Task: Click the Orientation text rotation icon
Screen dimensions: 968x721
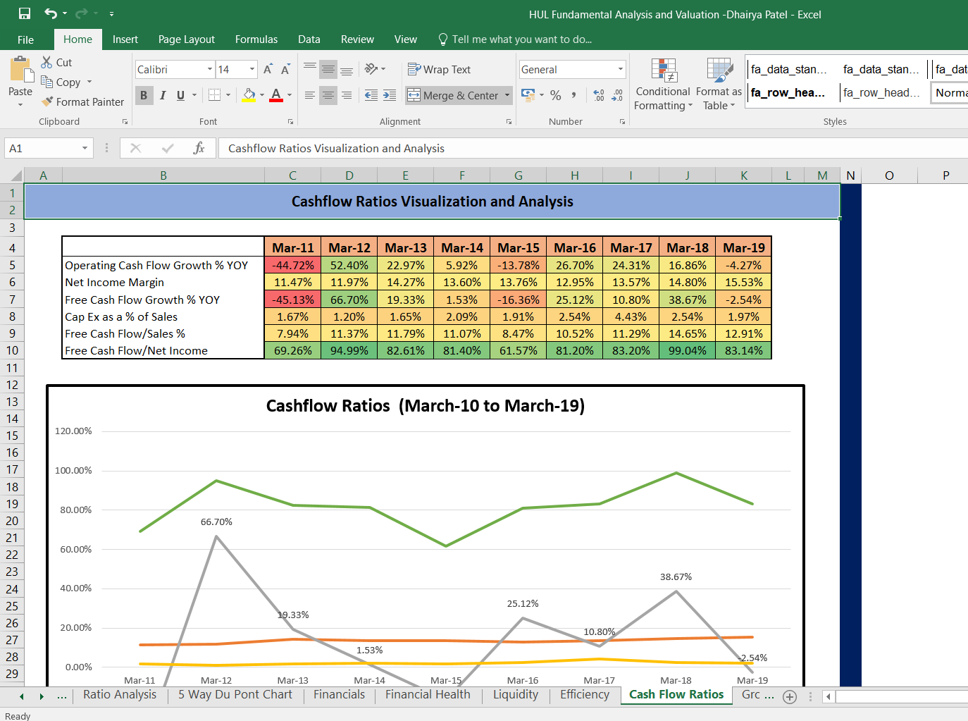Action: pyautogui.click(x=371, y=69)
